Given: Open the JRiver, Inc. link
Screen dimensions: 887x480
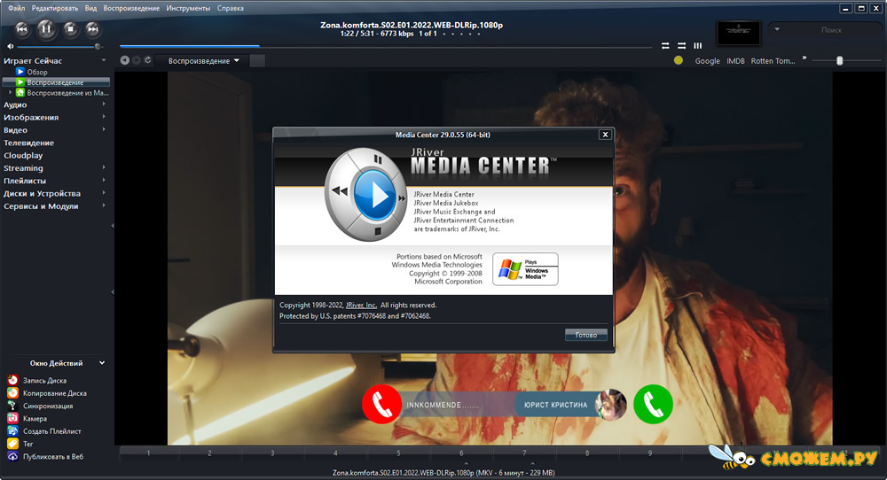Looking at the screenshot, I should click(x=362, y=305).
